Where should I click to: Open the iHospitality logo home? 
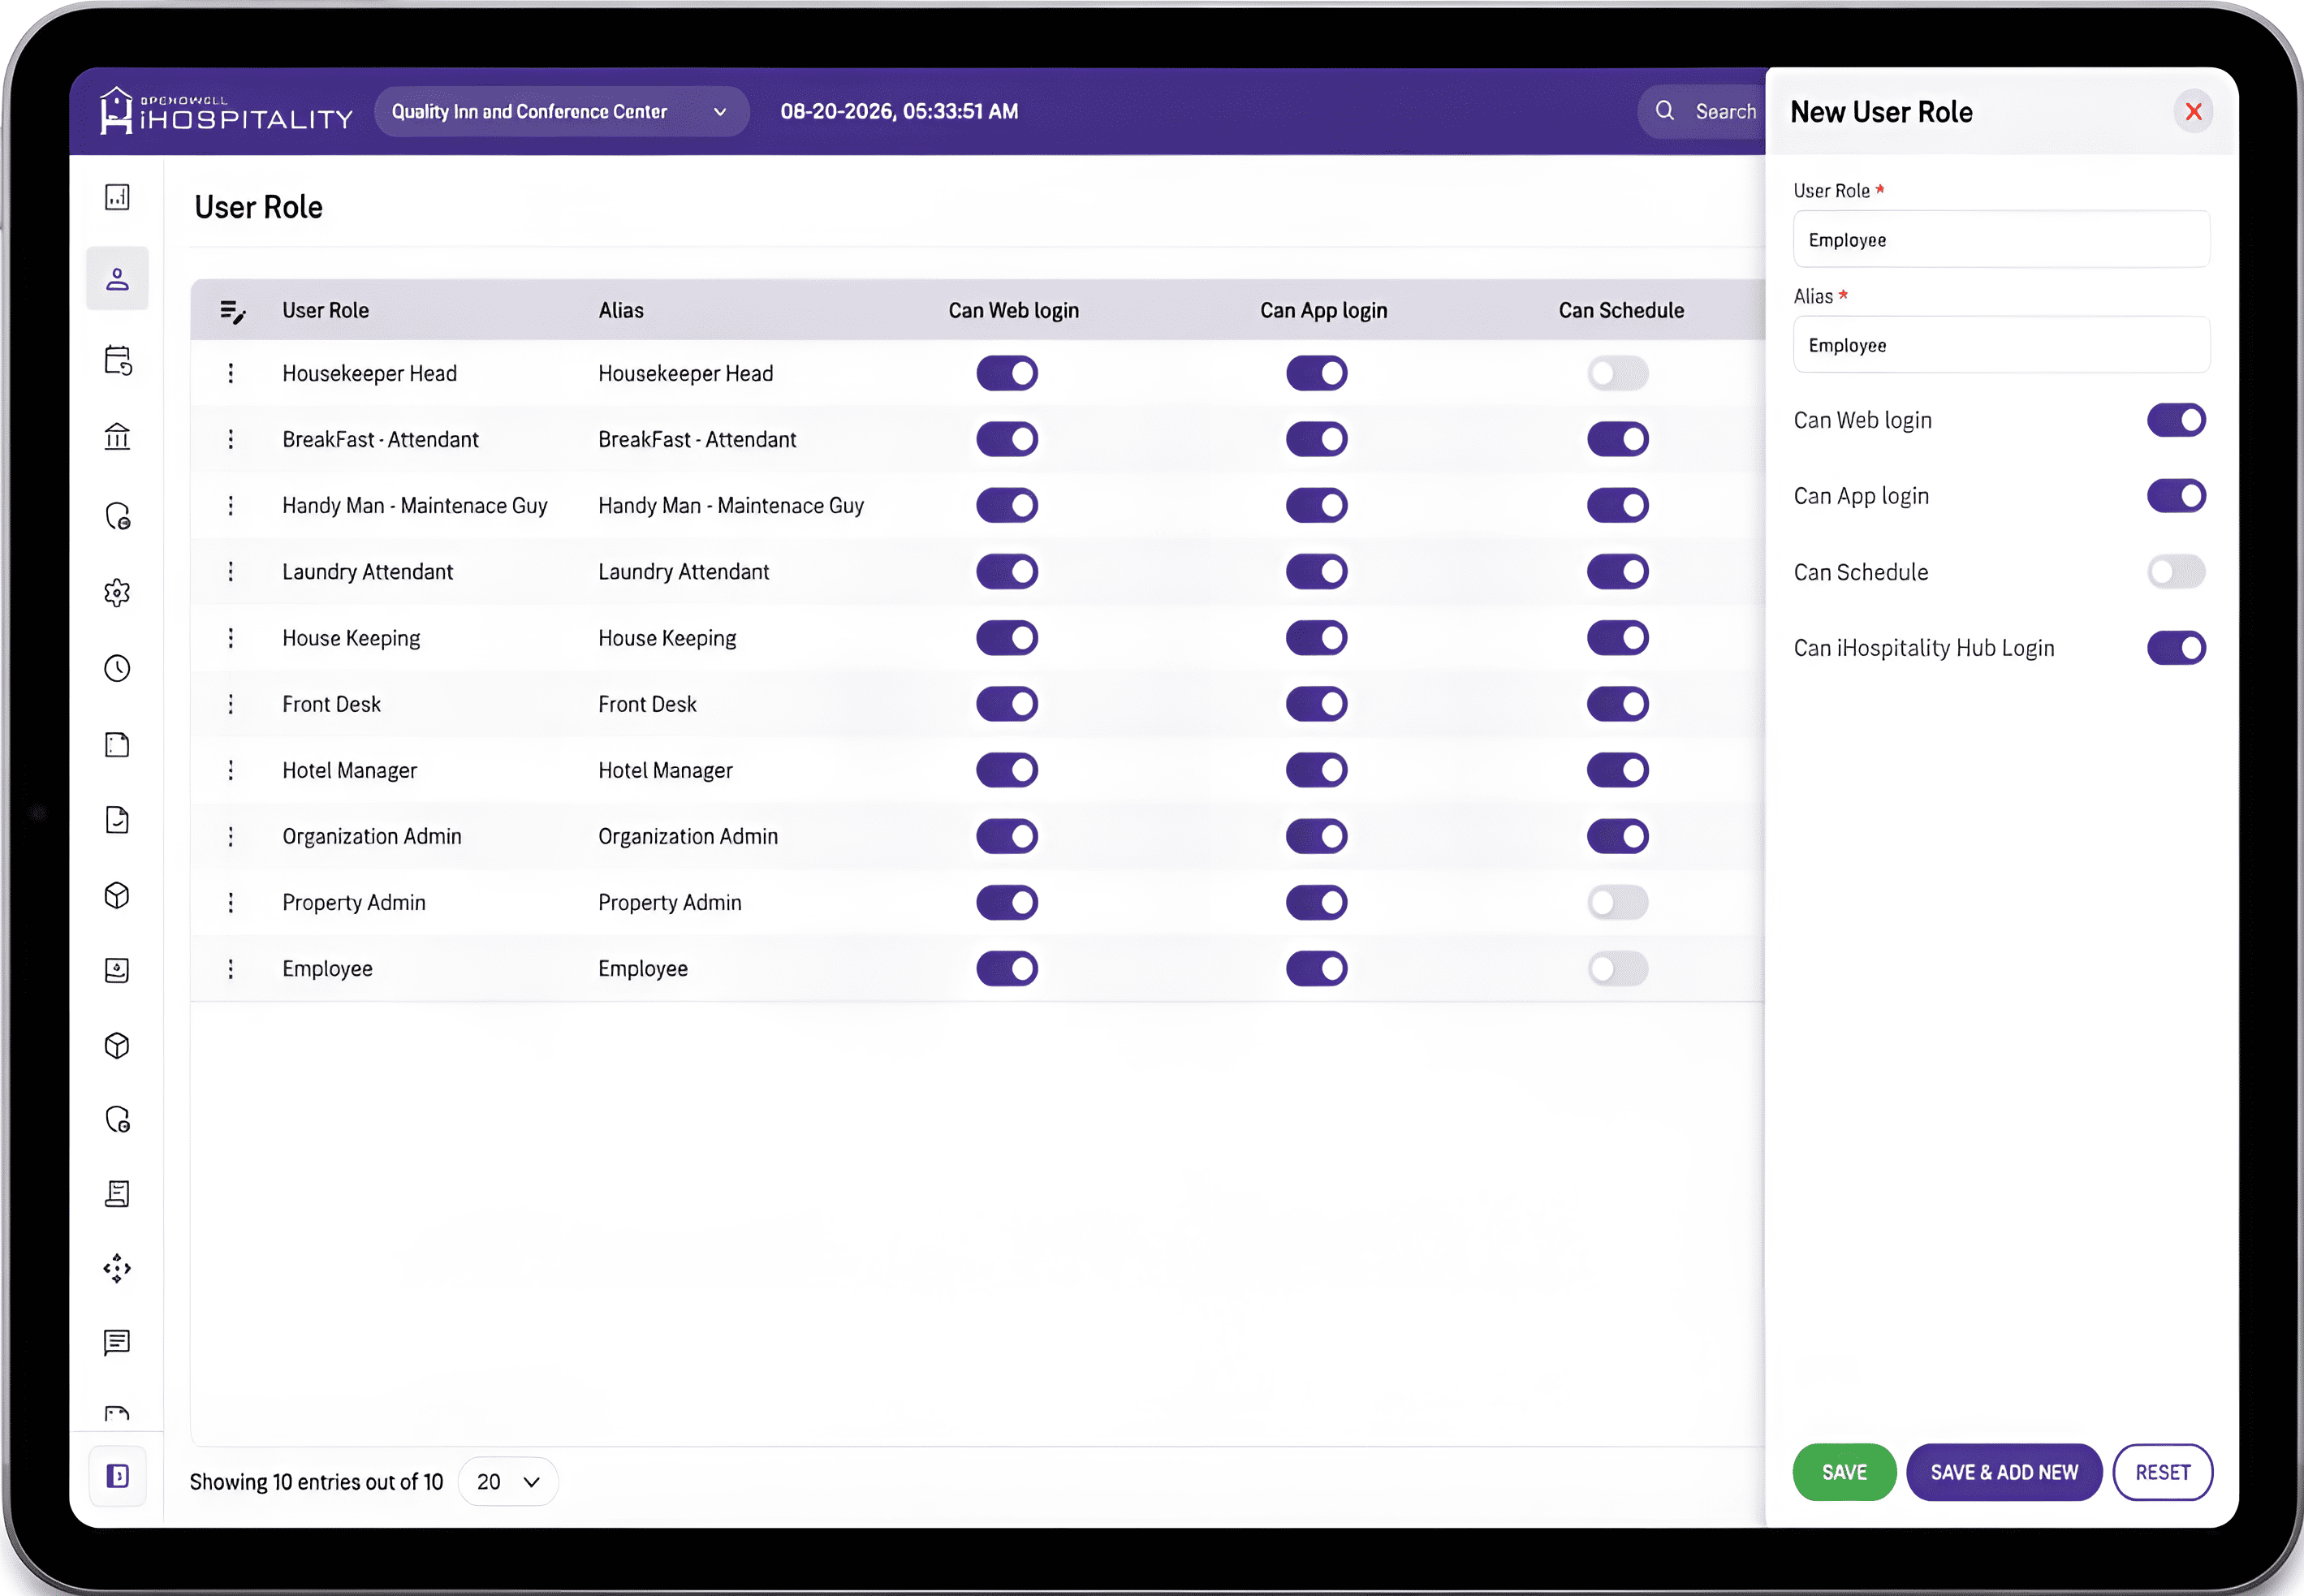tap(226, 111)
